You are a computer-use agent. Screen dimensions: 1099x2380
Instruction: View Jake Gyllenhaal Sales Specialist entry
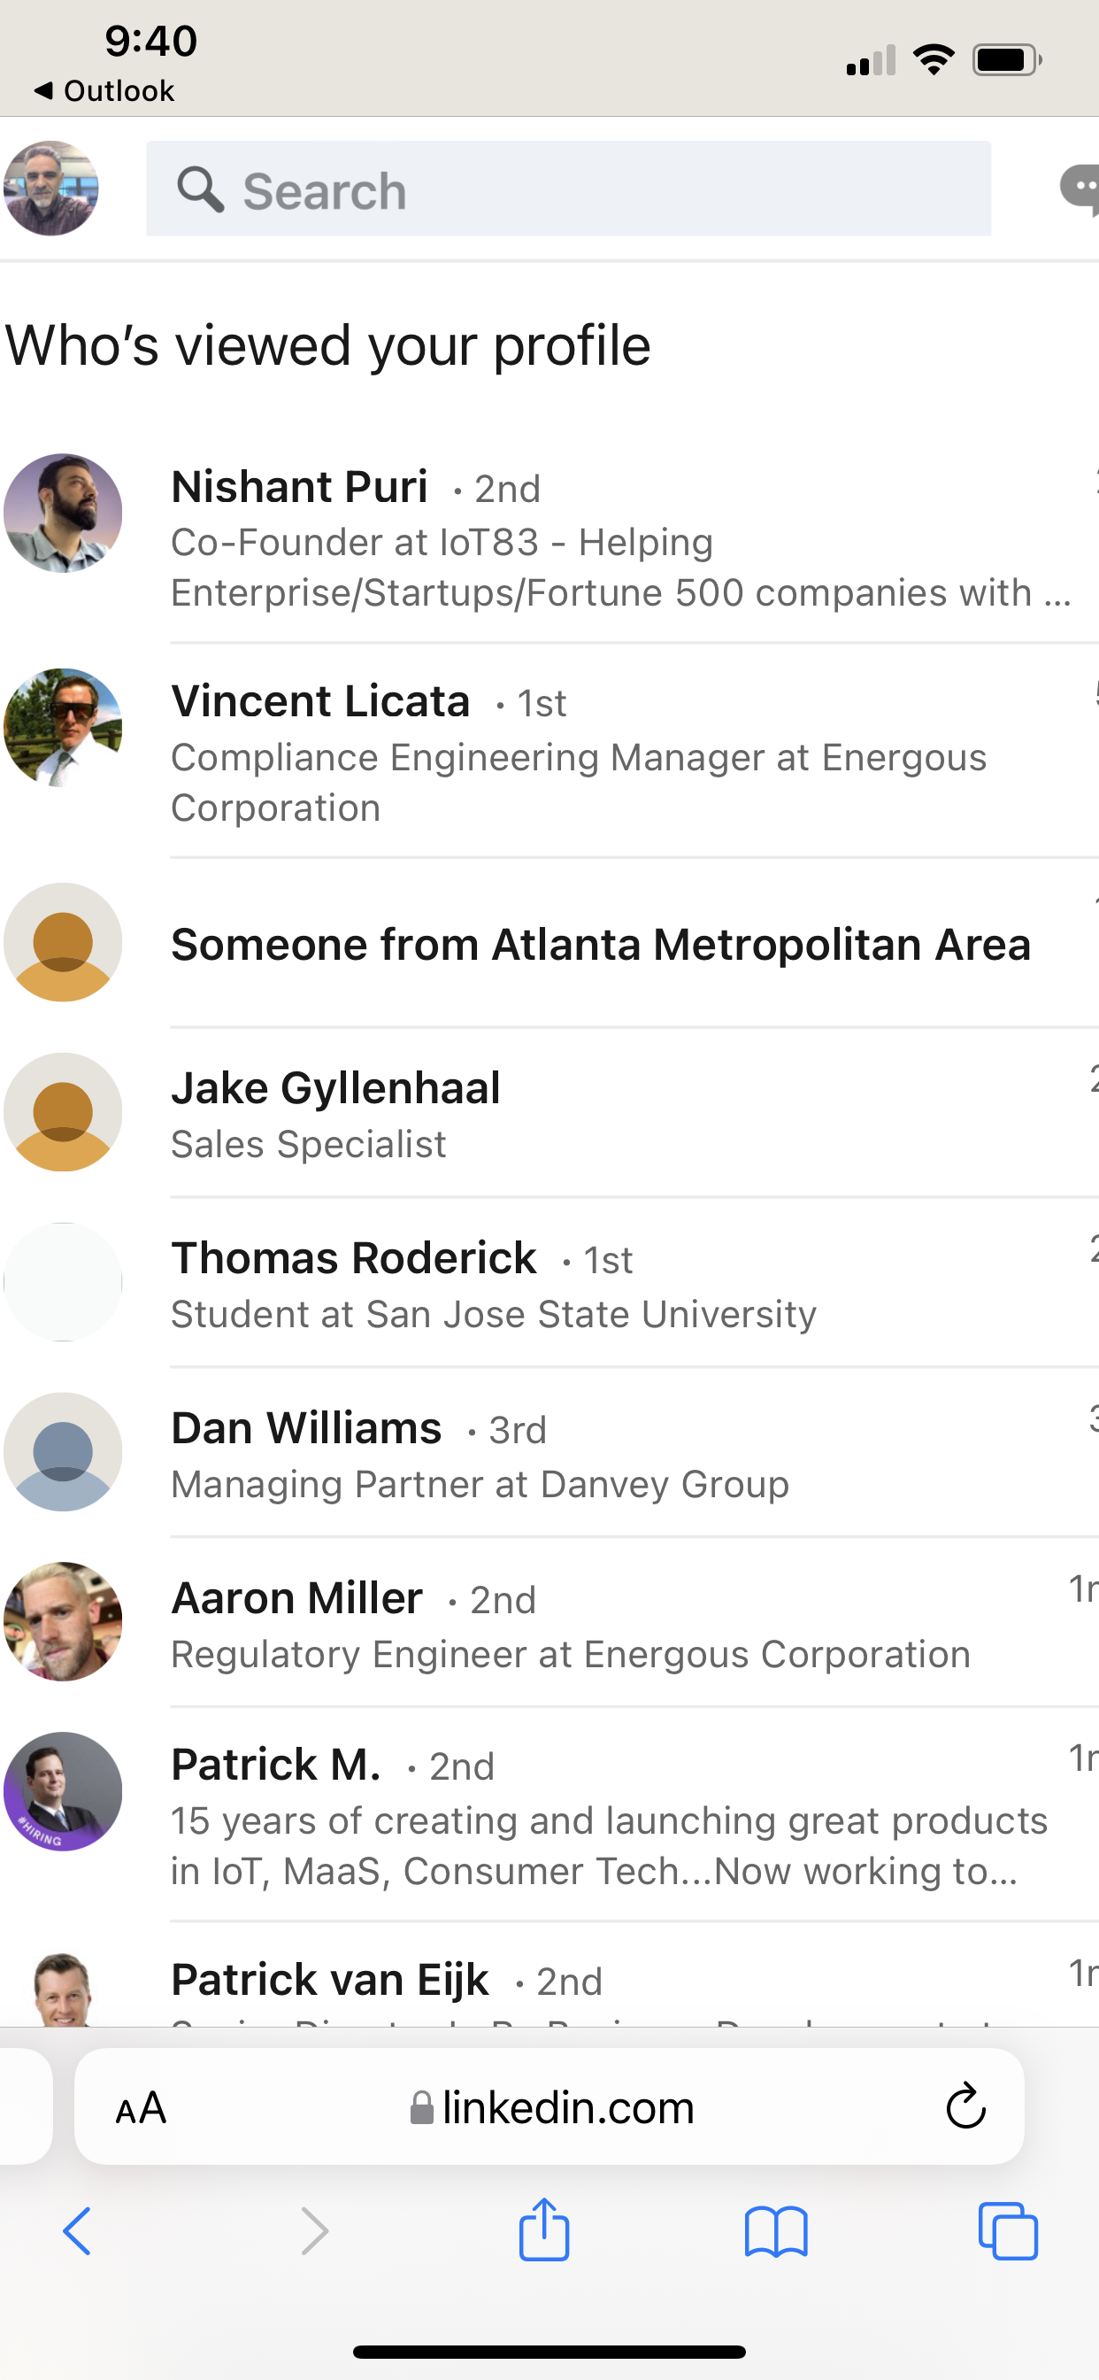click(x=549, y=1113)
